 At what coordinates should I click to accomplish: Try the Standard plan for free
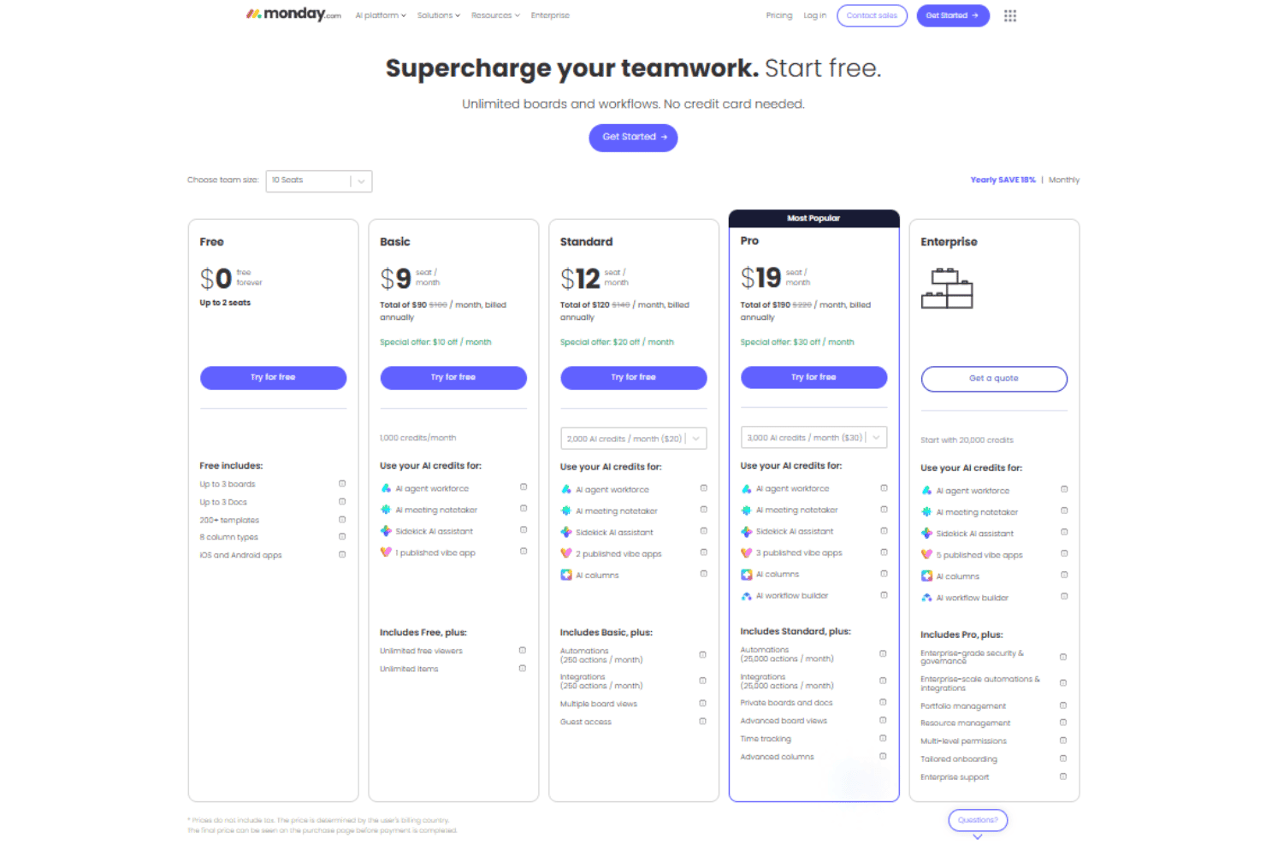pos(633,377)
